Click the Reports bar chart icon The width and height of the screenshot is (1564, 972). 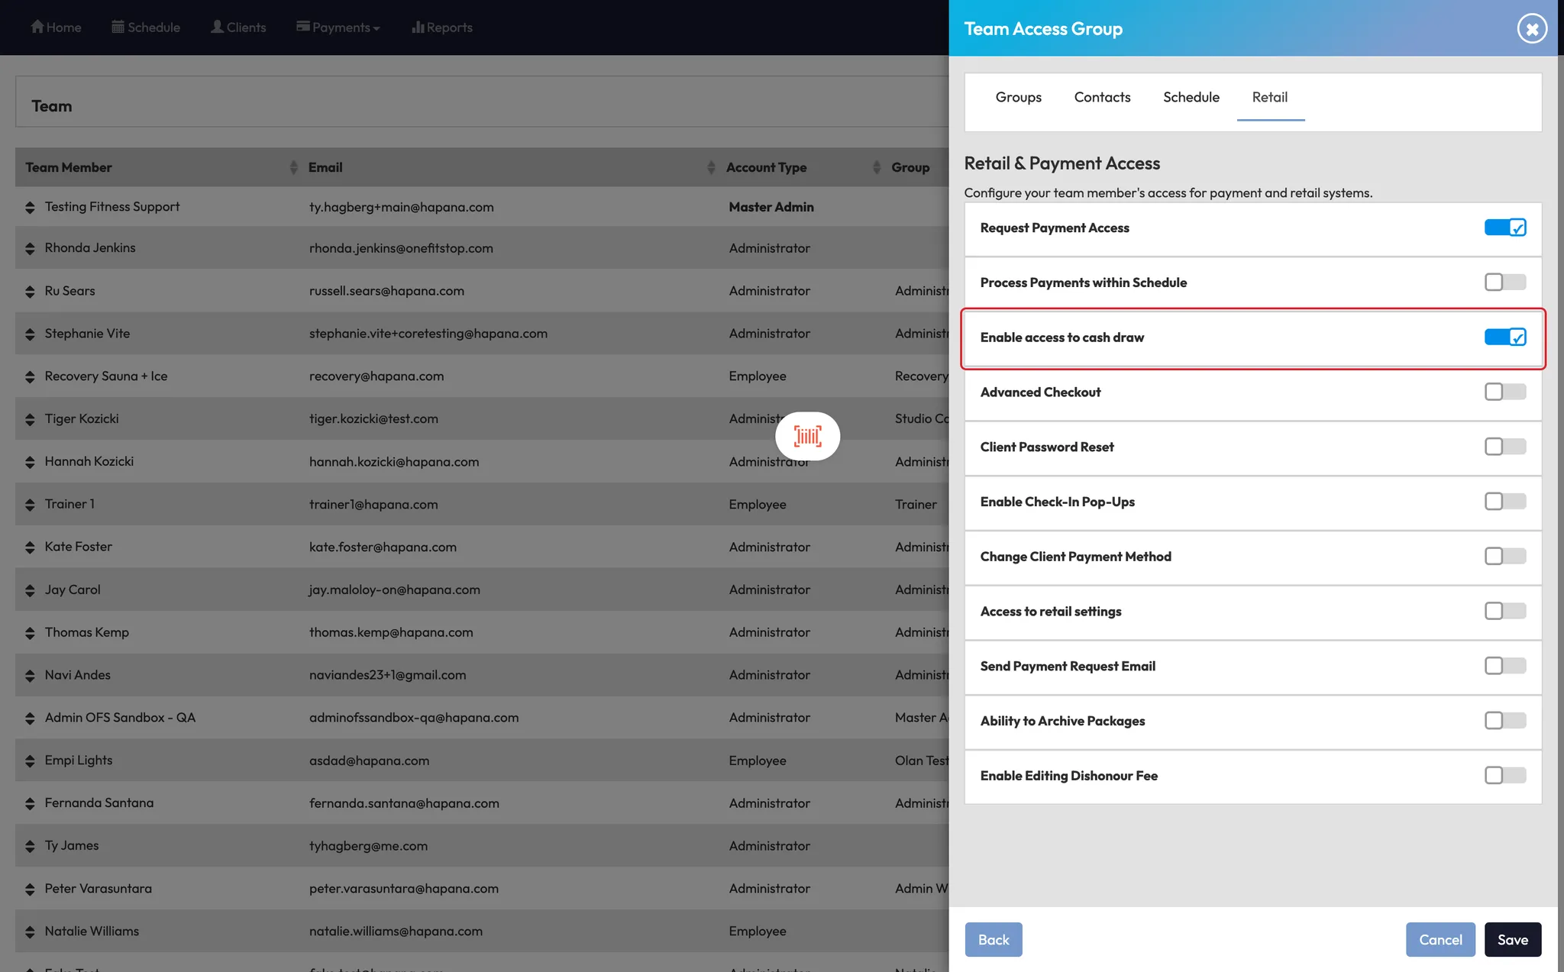(x=417, y=27)
